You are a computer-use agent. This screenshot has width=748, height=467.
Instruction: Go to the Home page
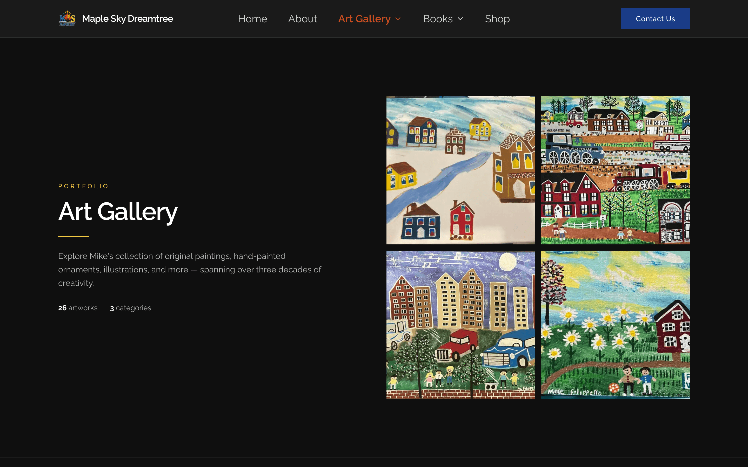coord(252,19)
